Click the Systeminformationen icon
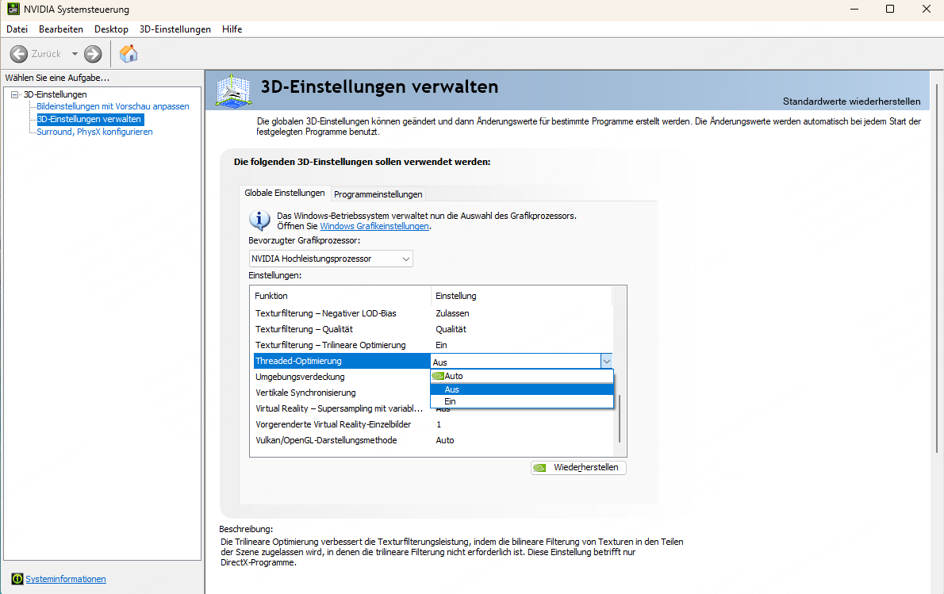Image resolution: width=944 pixels, height=594 pixels. pyautogui.click(x=17, y=579)
